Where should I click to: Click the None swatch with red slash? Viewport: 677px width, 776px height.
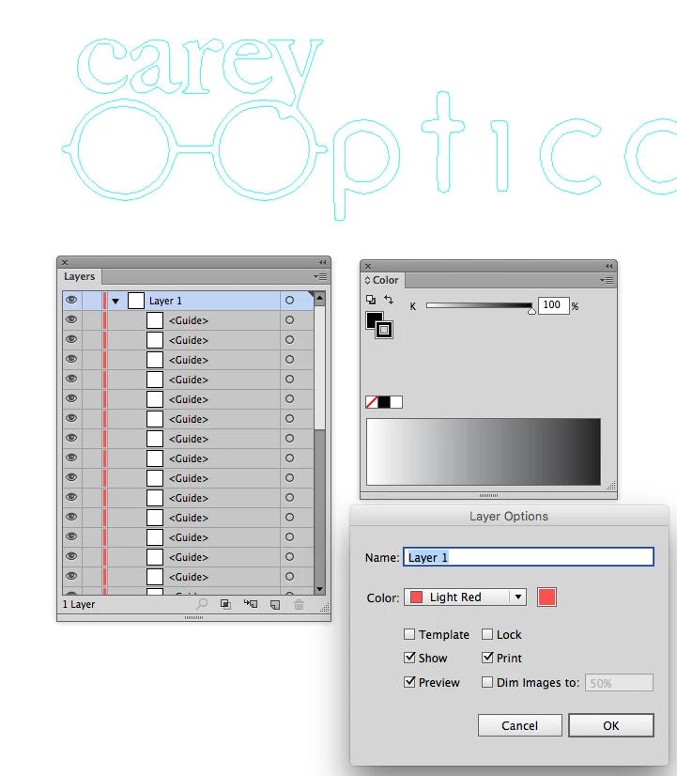coord(372,402)
